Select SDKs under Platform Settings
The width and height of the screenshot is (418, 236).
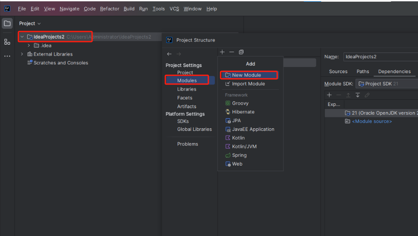pyautogui.click(x=183, y=121)
